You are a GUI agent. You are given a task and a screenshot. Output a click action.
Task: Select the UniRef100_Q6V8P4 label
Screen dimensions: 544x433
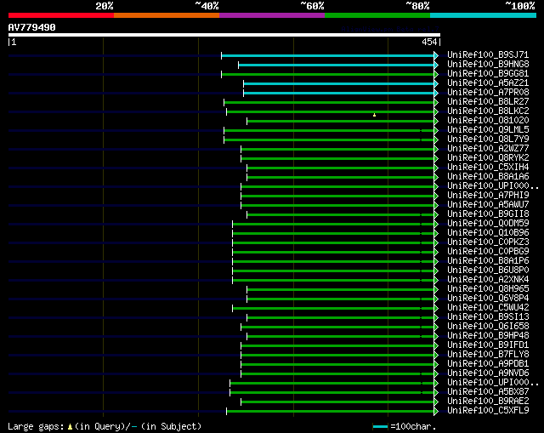click(x=488, y=299)
